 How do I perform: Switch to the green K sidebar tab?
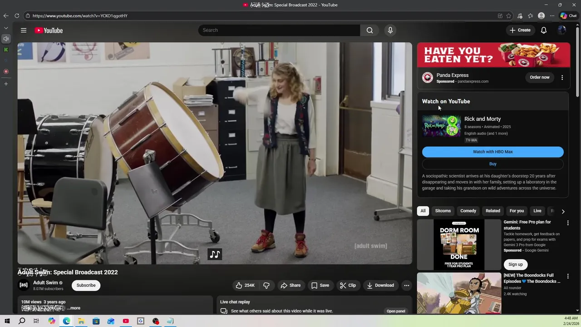coord(6,50)
